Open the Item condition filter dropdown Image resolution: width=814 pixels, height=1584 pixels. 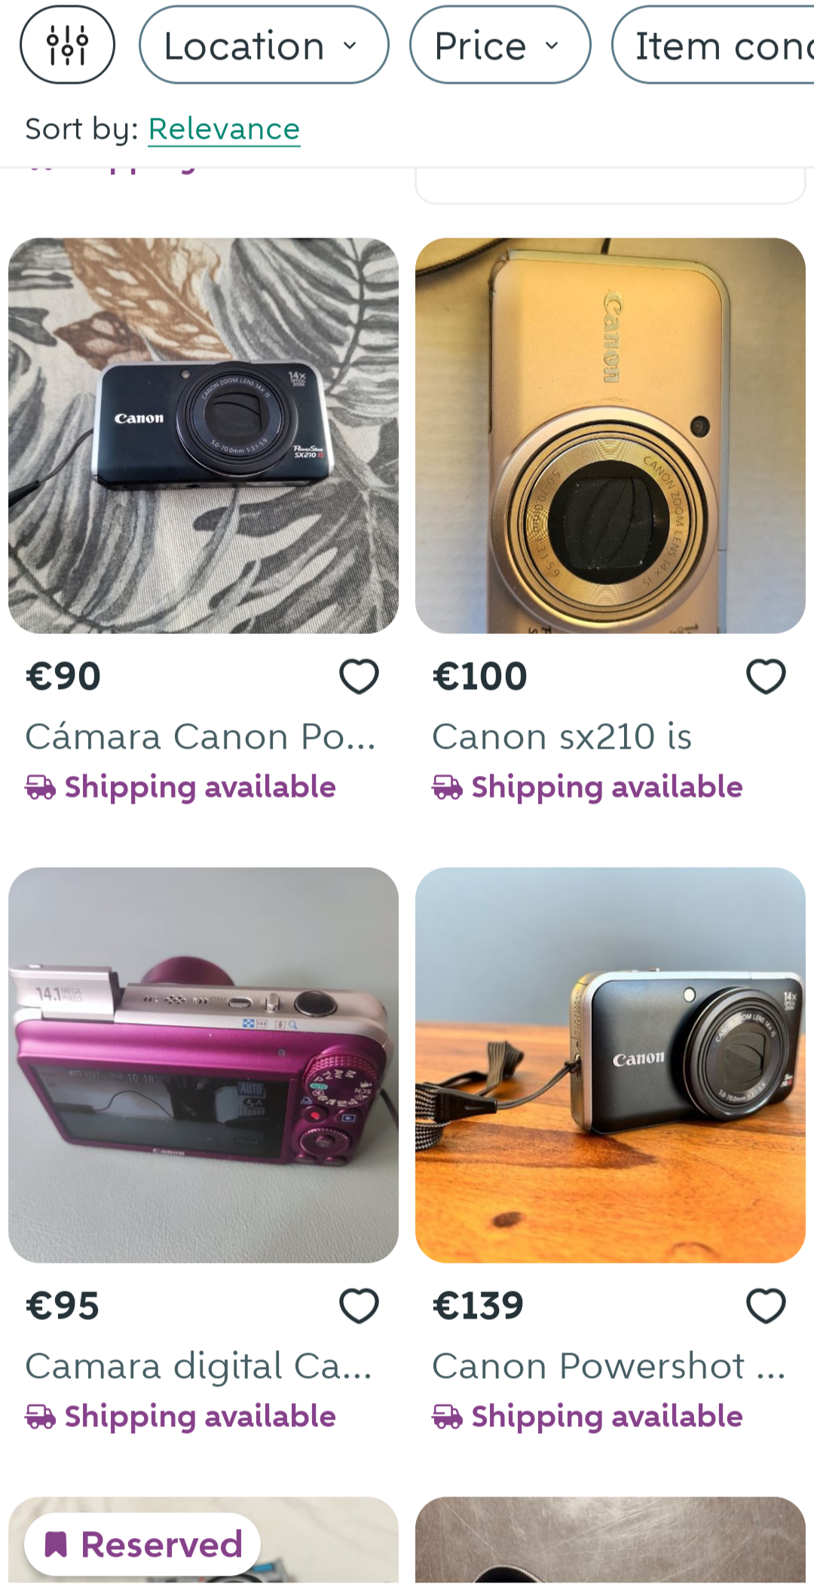pyautogui.click(x=713, y=44)
